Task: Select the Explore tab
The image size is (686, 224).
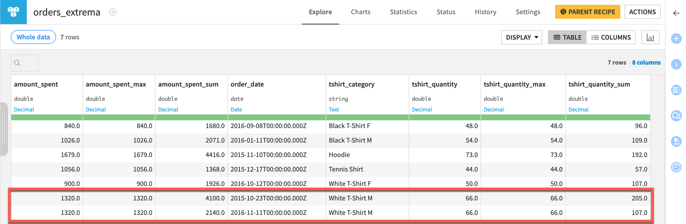Action: [320, 12]
